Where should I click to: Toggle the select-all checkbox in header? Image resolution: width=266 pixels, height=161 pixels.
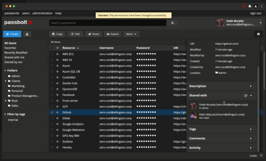pyautogui.click(x=52, y=48)
